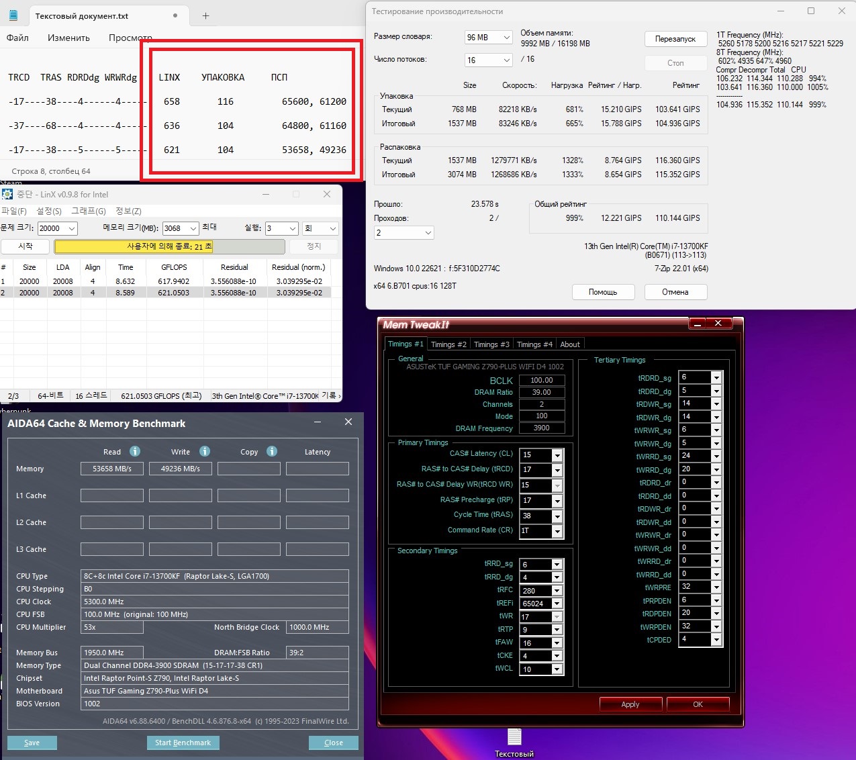Open a new Notepad tab with plus
Image resolution: width=856 pixels, height=760 pixels.
[206, 15]
